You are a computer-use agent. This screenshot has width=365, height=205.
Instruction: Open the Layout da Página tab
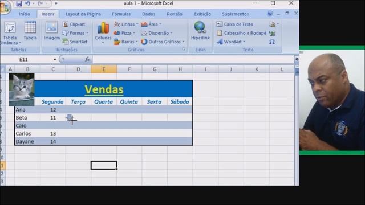click(x=83, y=14)
